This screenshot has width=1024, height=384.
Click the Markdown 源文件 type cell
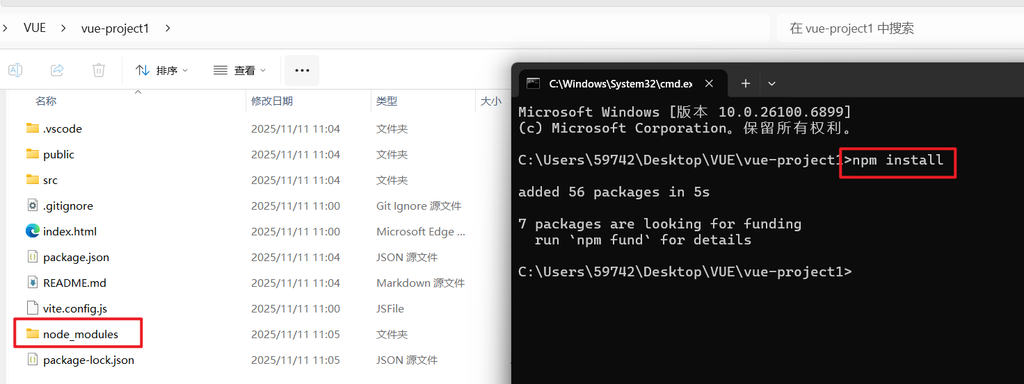[420, 283]
